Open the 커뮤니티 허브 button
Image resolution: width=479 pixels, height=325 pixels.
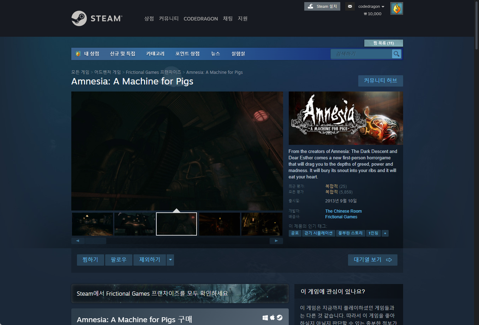tap(381, 81)
